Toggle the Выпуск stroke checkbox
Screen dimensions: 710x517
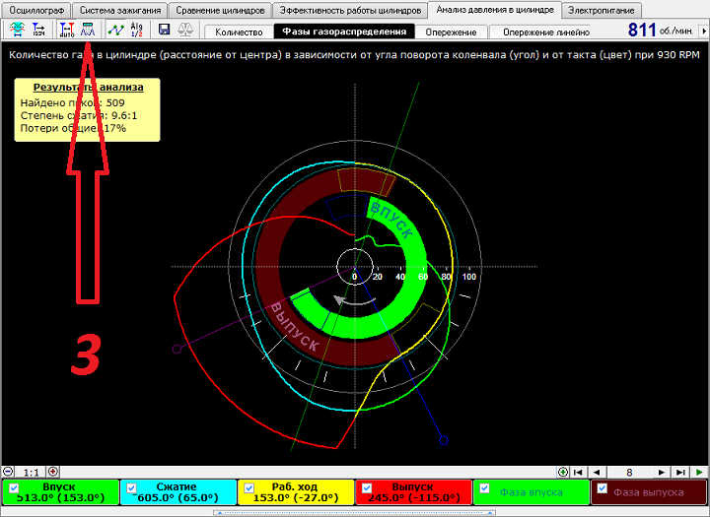tap(367, 488)
